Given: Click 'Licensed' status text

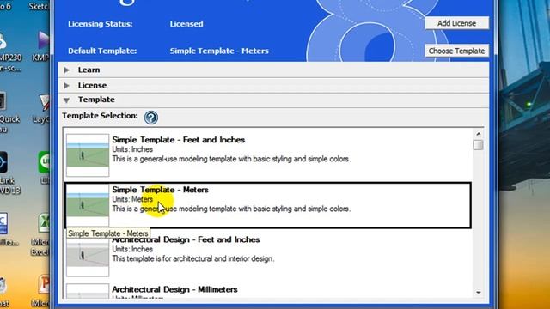Looking at the screenshot, I should click(186, 24).
